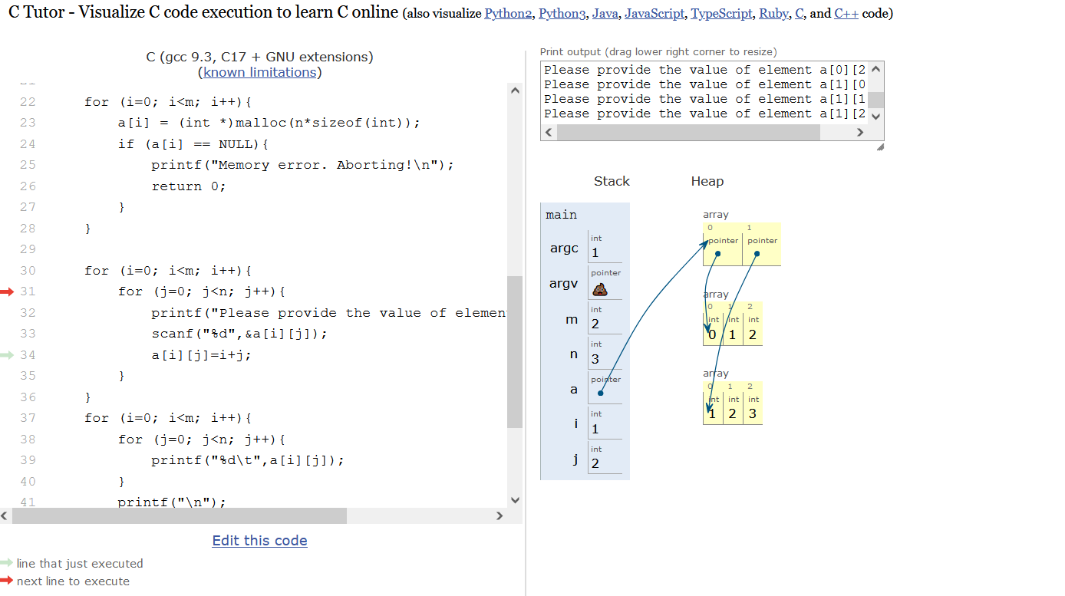Open the known limitations link
Screen dimensions: 1065x596
tap(259, 72)
